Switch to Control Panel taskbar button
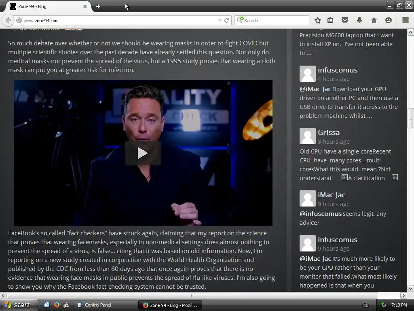Viewport: 414px width, 311px height. pos(105,305)
